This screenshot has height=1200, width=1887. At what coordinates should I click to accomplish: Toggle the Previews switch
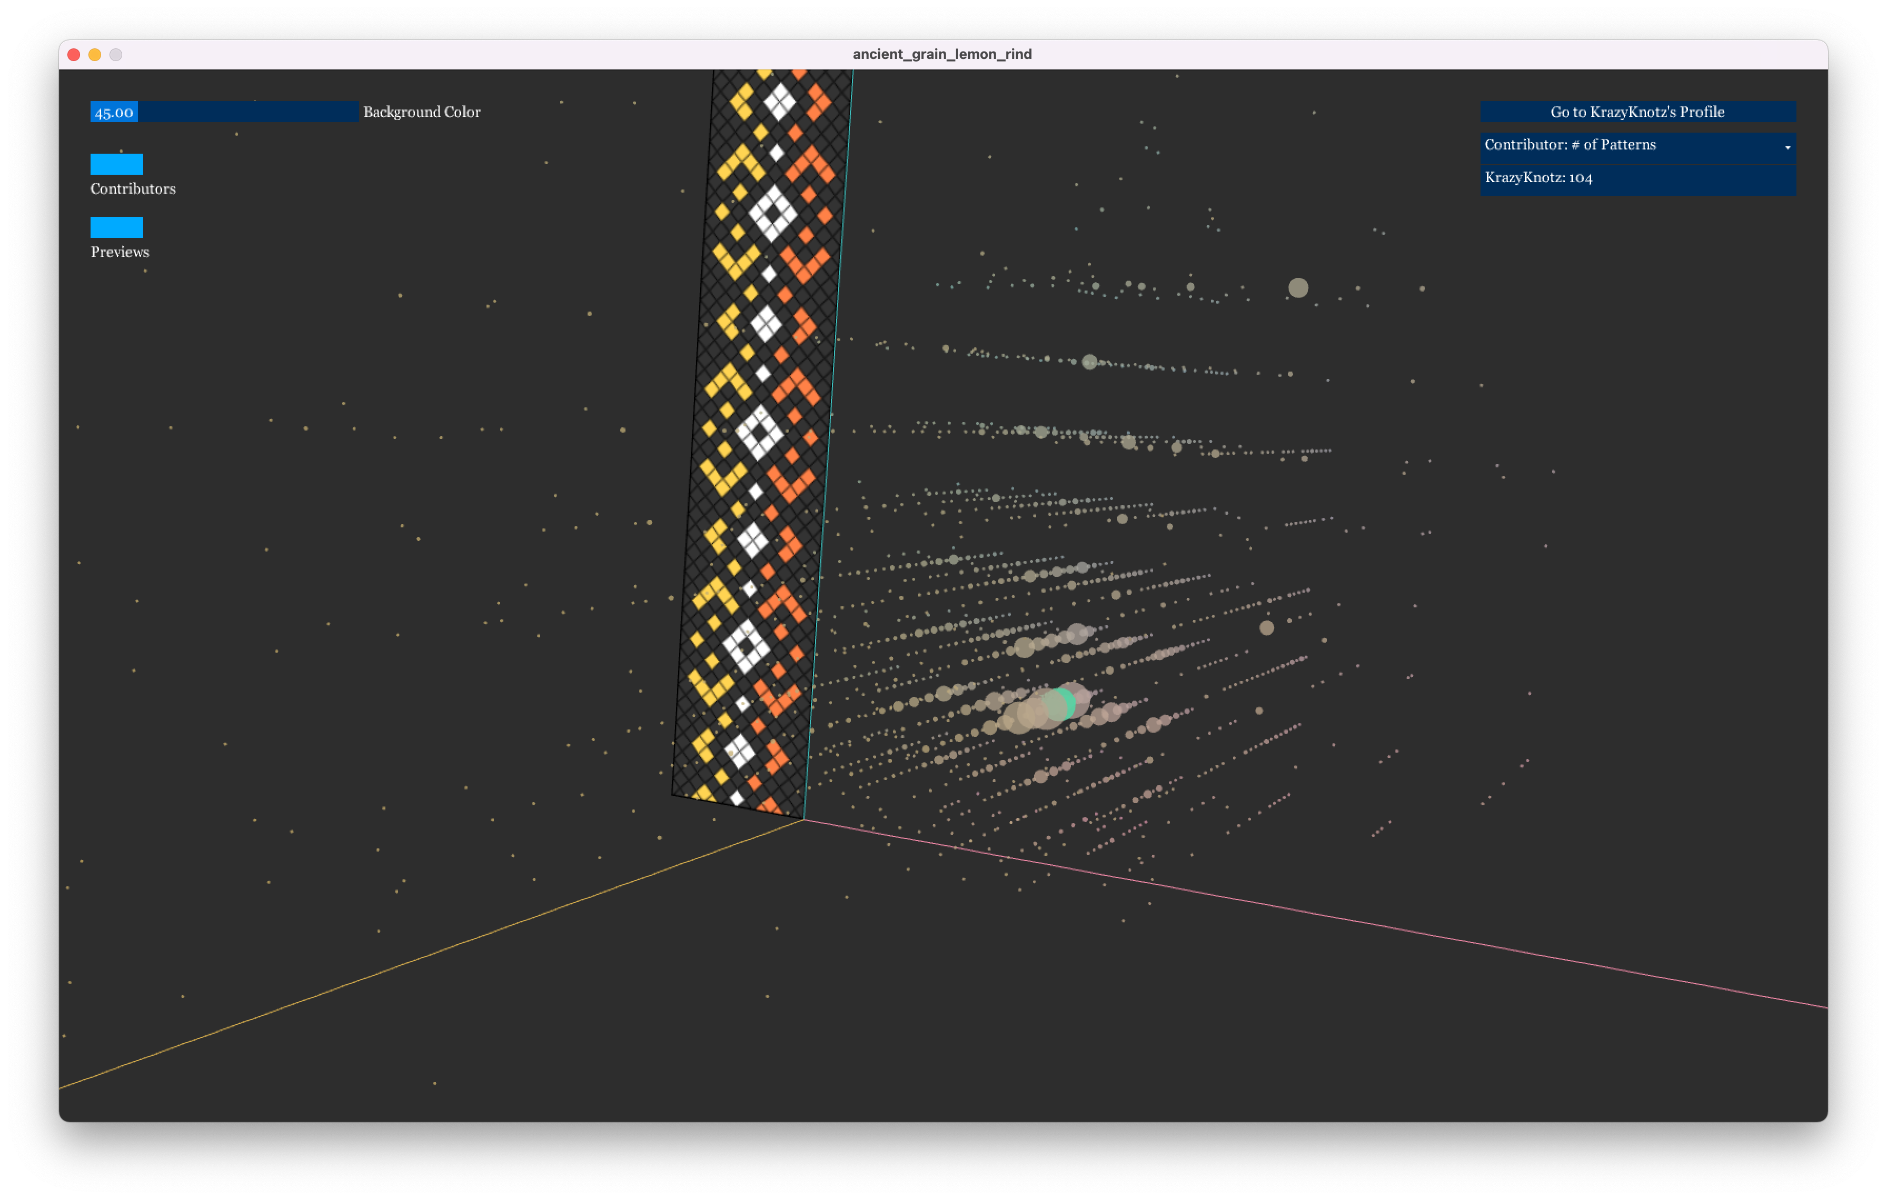117,227
